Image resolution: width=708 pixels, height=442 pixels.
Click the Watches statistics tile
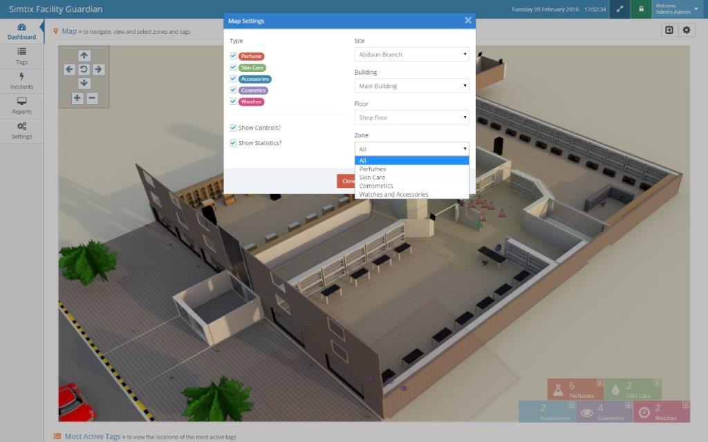tap(661, 412)
